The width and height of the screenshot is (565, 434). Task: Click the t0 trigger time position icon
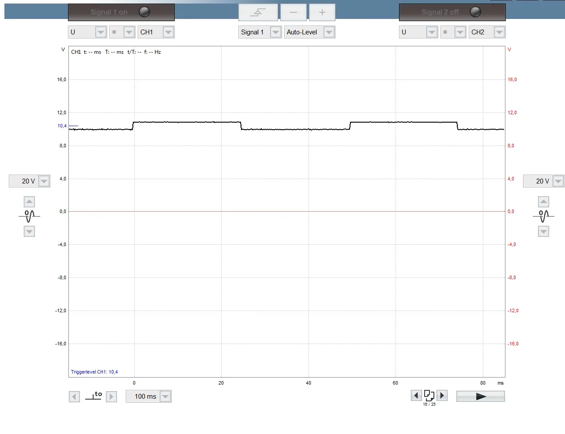point(93,396)
